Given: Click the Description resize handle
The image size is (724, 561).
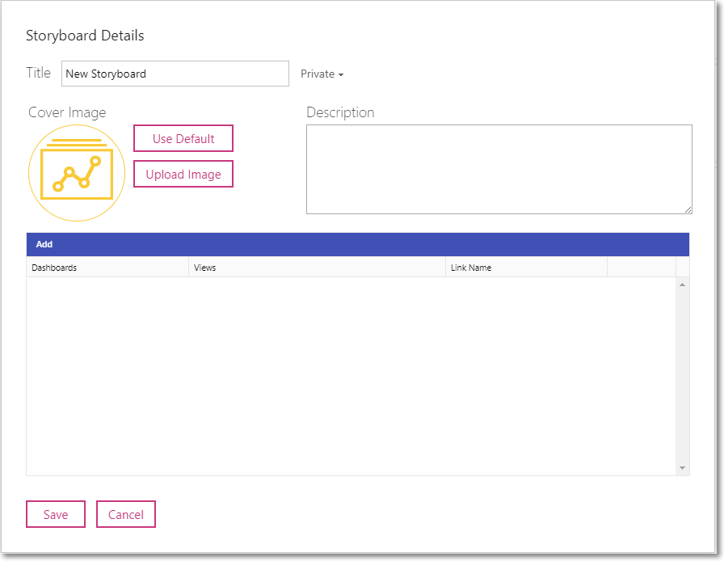Looking at the screenshot, I should [x=688, y=209].
